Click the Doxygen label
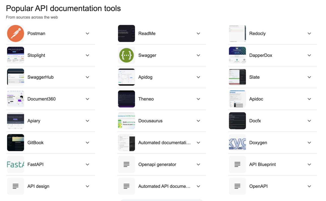Screen dimensions: 326x201 258,143
